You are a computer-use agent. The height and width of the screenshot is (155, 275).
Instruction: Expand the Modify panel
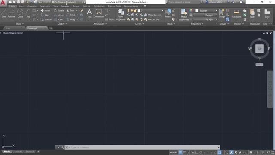[x=62, y=24]
